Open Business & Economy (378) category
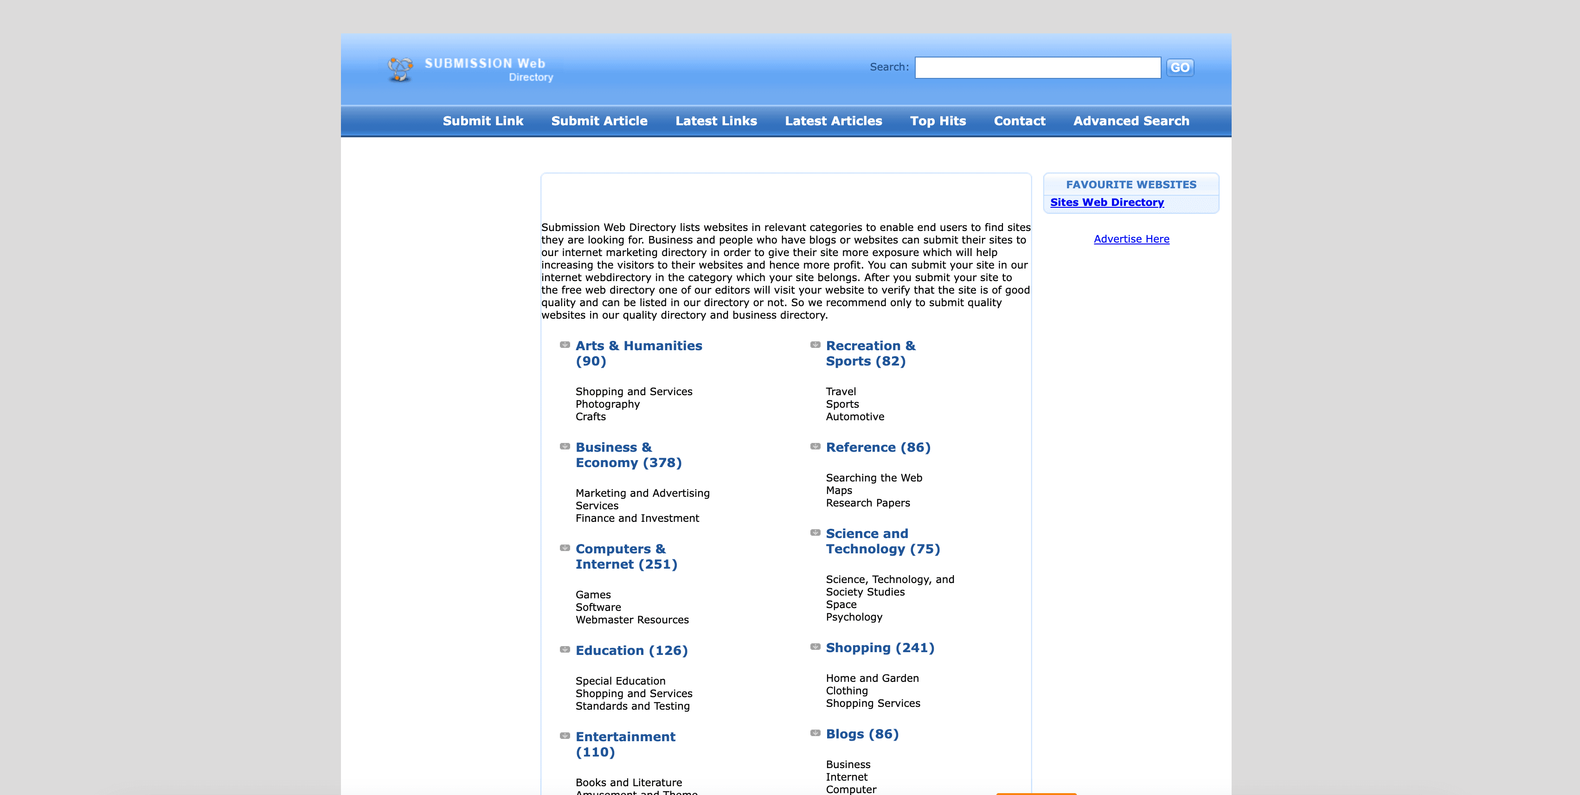 628,455
